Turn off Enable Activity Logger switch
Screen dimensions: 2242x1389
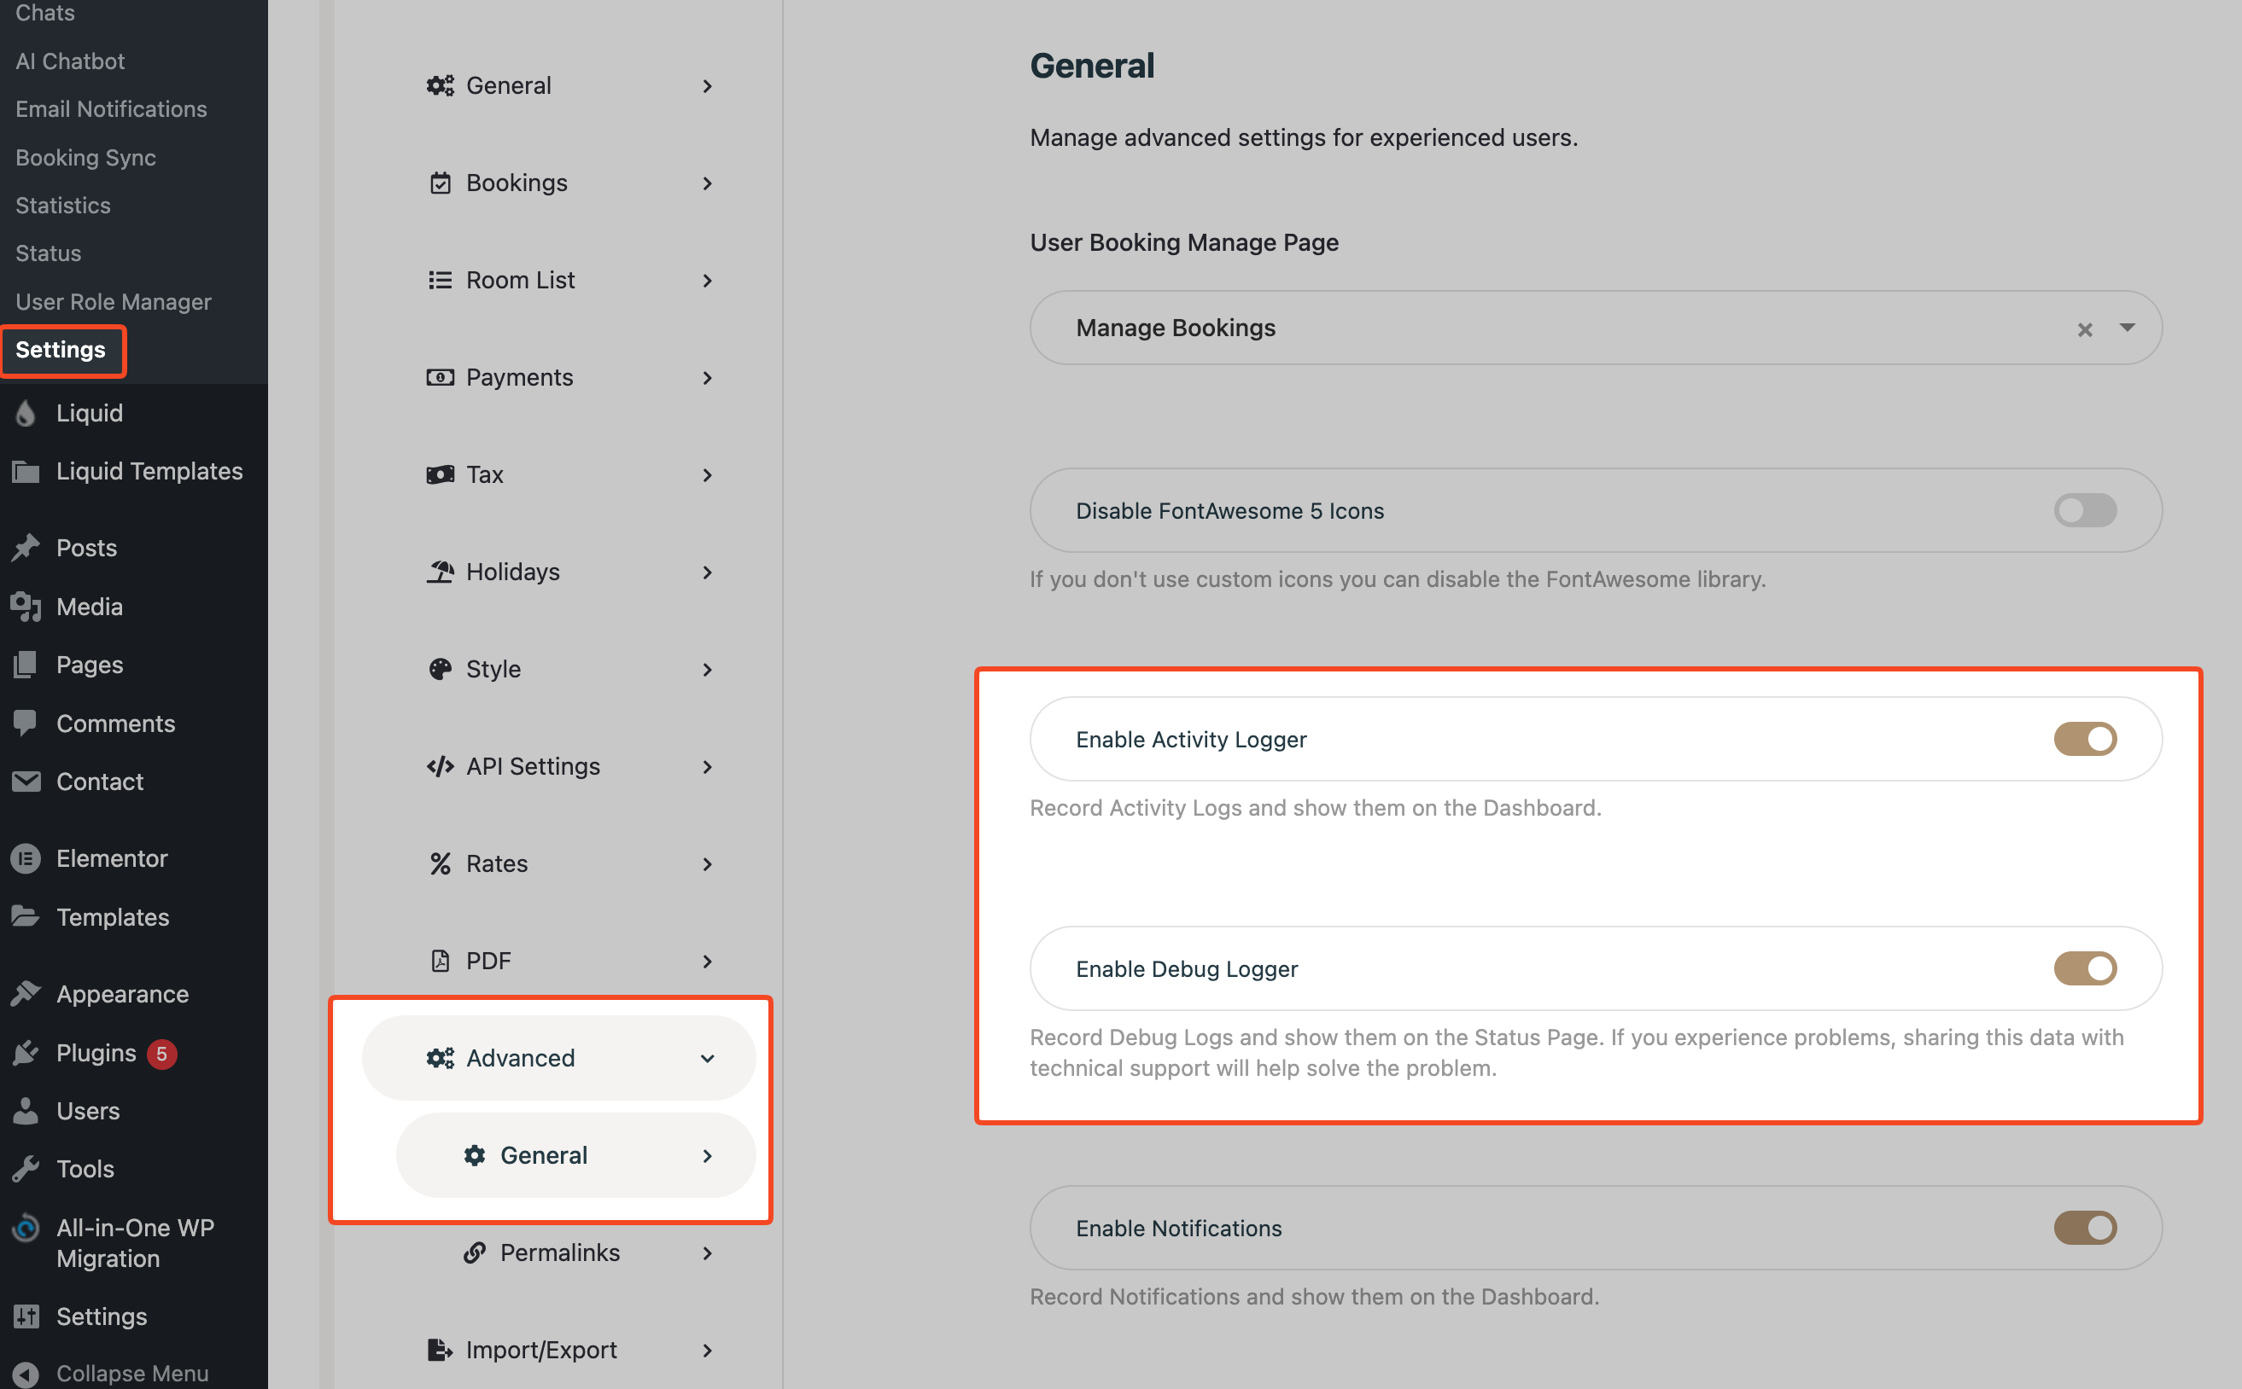click(x=2085, y=740)
